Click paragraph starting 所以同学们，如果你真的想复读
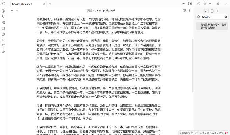The height and width of the screenshot is (135, 230). (x=98, y=92)
